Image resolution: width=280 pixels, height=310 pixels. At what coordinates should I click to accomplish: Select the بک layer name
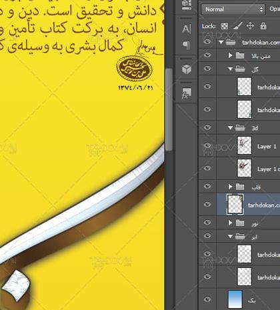[252, 301]
